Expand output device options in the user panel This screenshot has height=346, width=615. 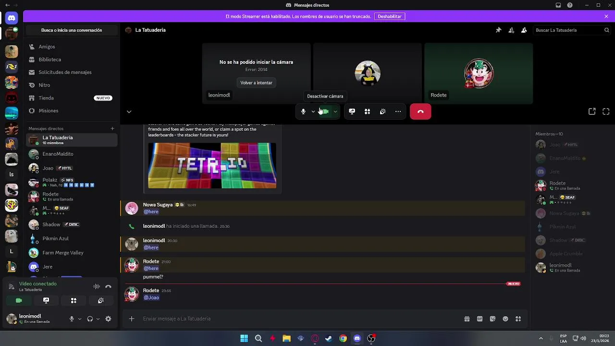click(98, 319)
